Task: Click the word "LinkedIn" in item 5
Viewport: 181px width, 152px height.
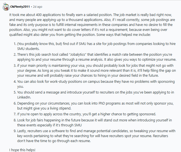Action: (24, 97)
